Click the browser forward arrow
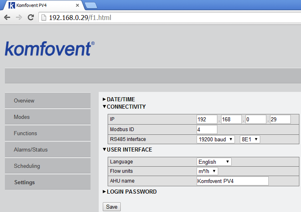Image resolution: width=301 pixels, height=212 pixels. click(19, 18)
